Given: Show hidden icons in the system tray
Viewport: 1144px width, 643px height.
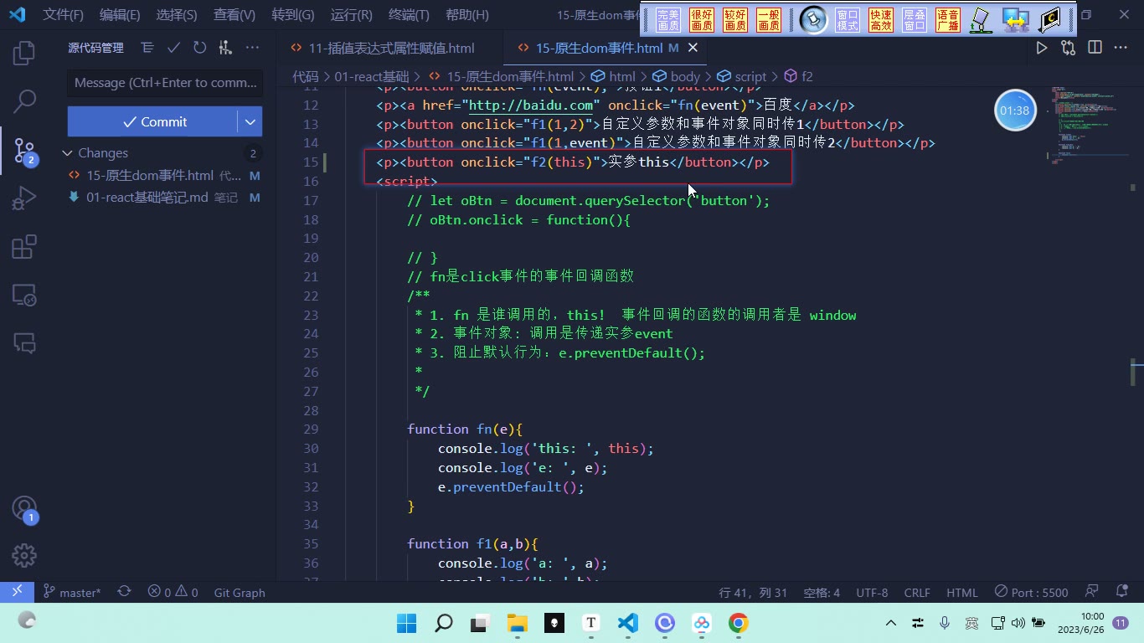Looking at the screenshot, I should tap(891, 623).
